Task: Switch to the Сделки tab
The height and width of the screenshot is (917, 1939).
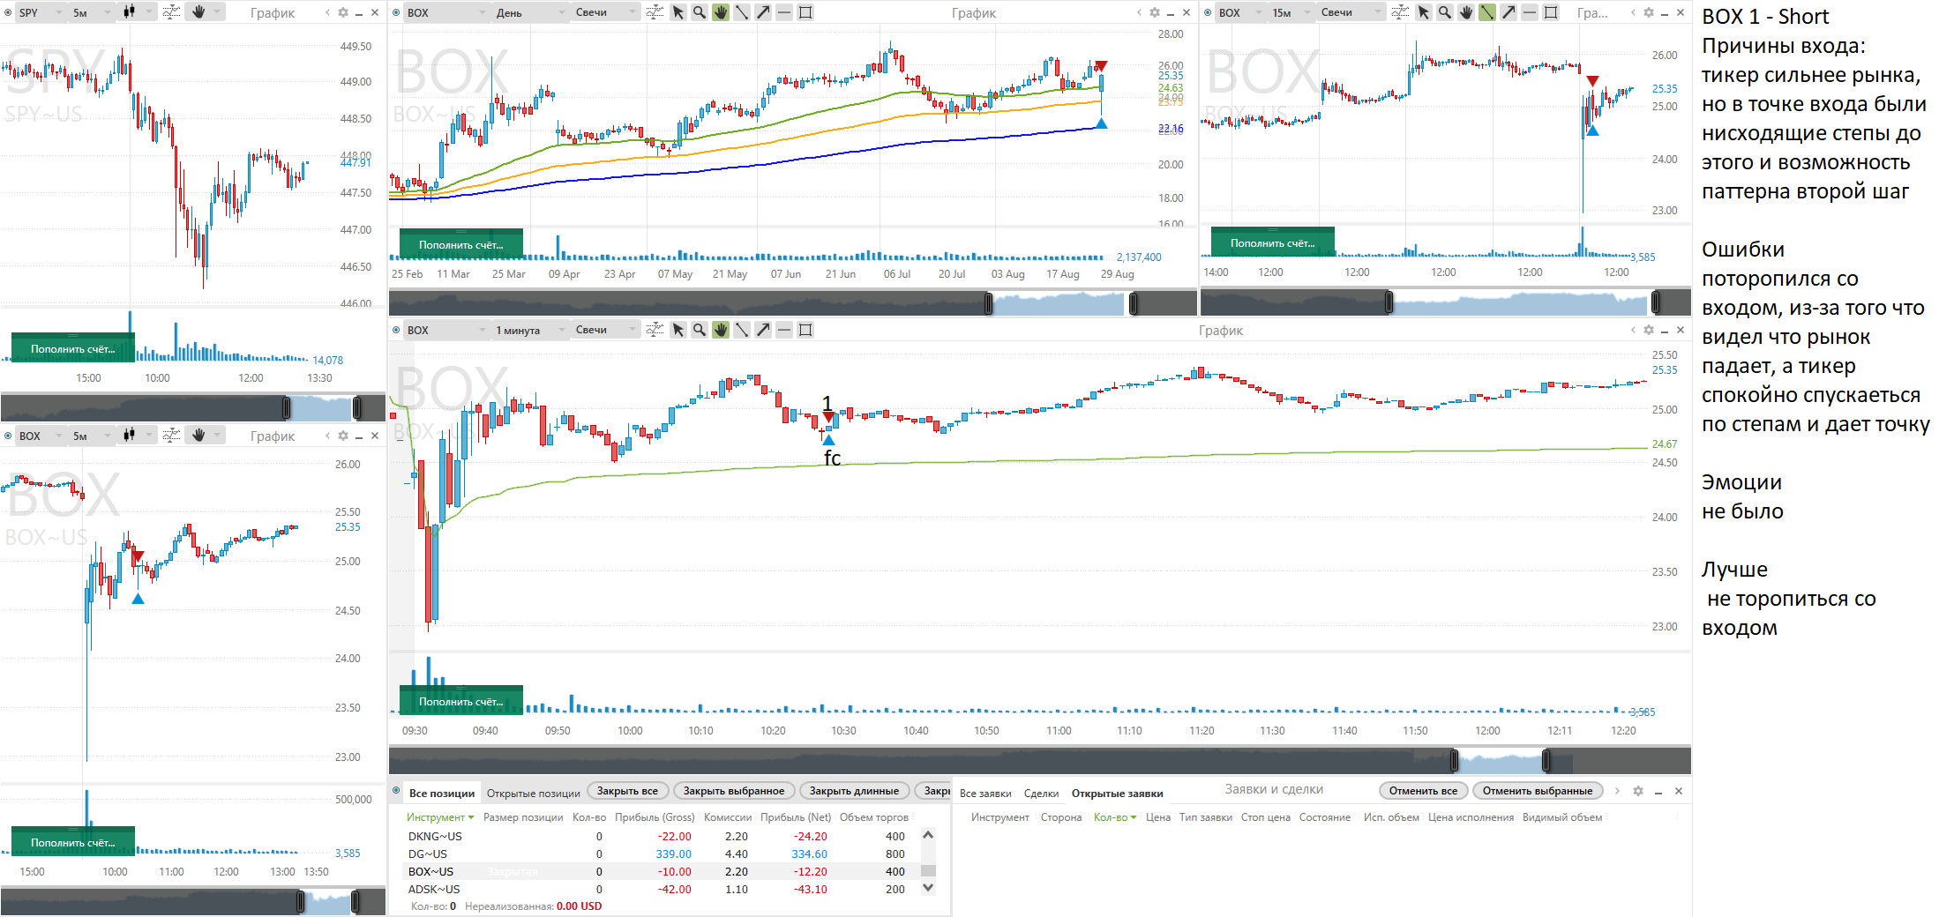Action: pyautogui.click(x=1041, y=794)
